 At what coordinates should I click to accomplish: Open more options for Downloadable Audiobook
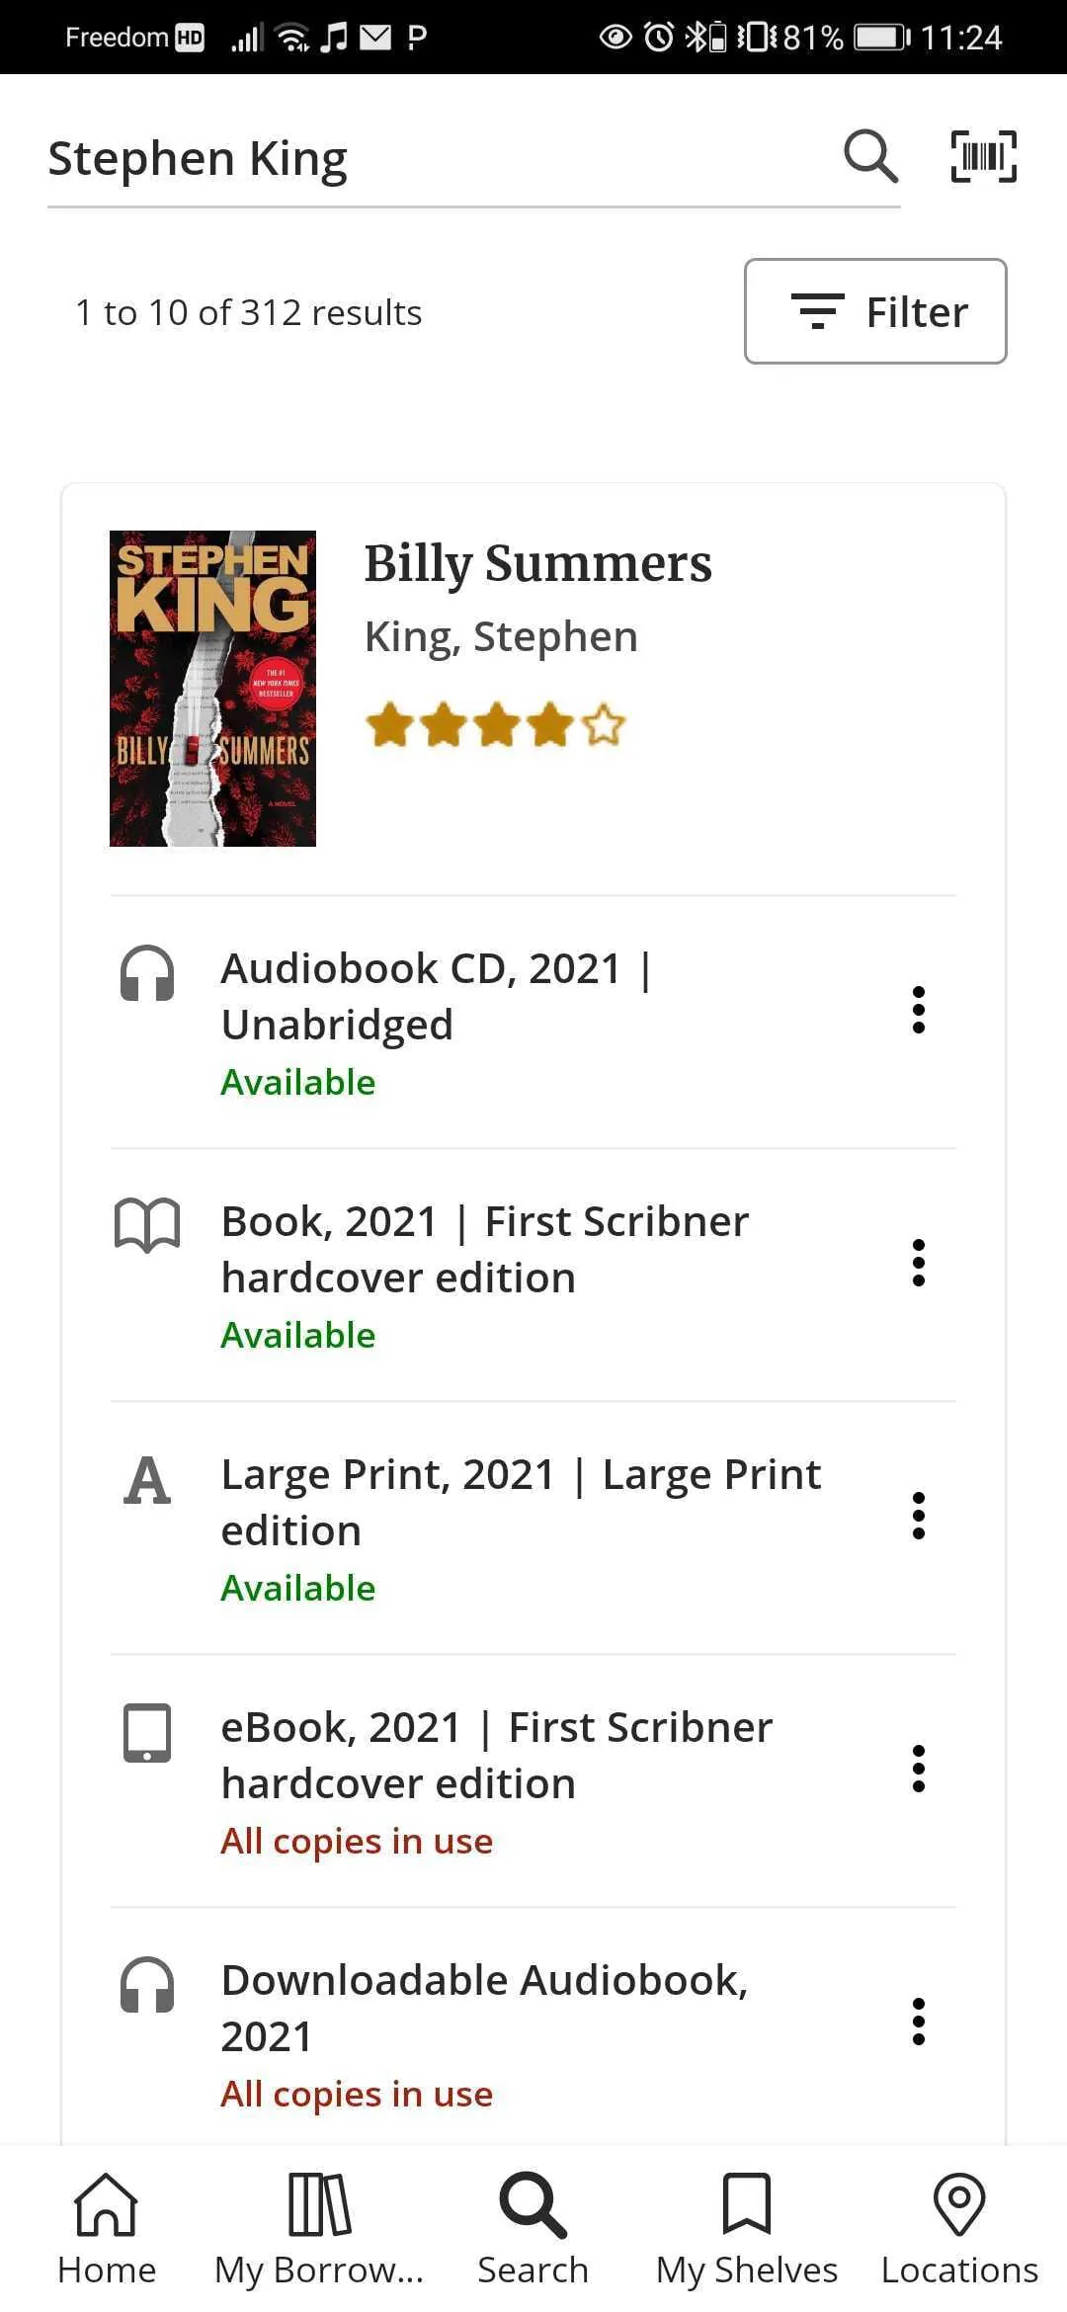click(919, 2022)
